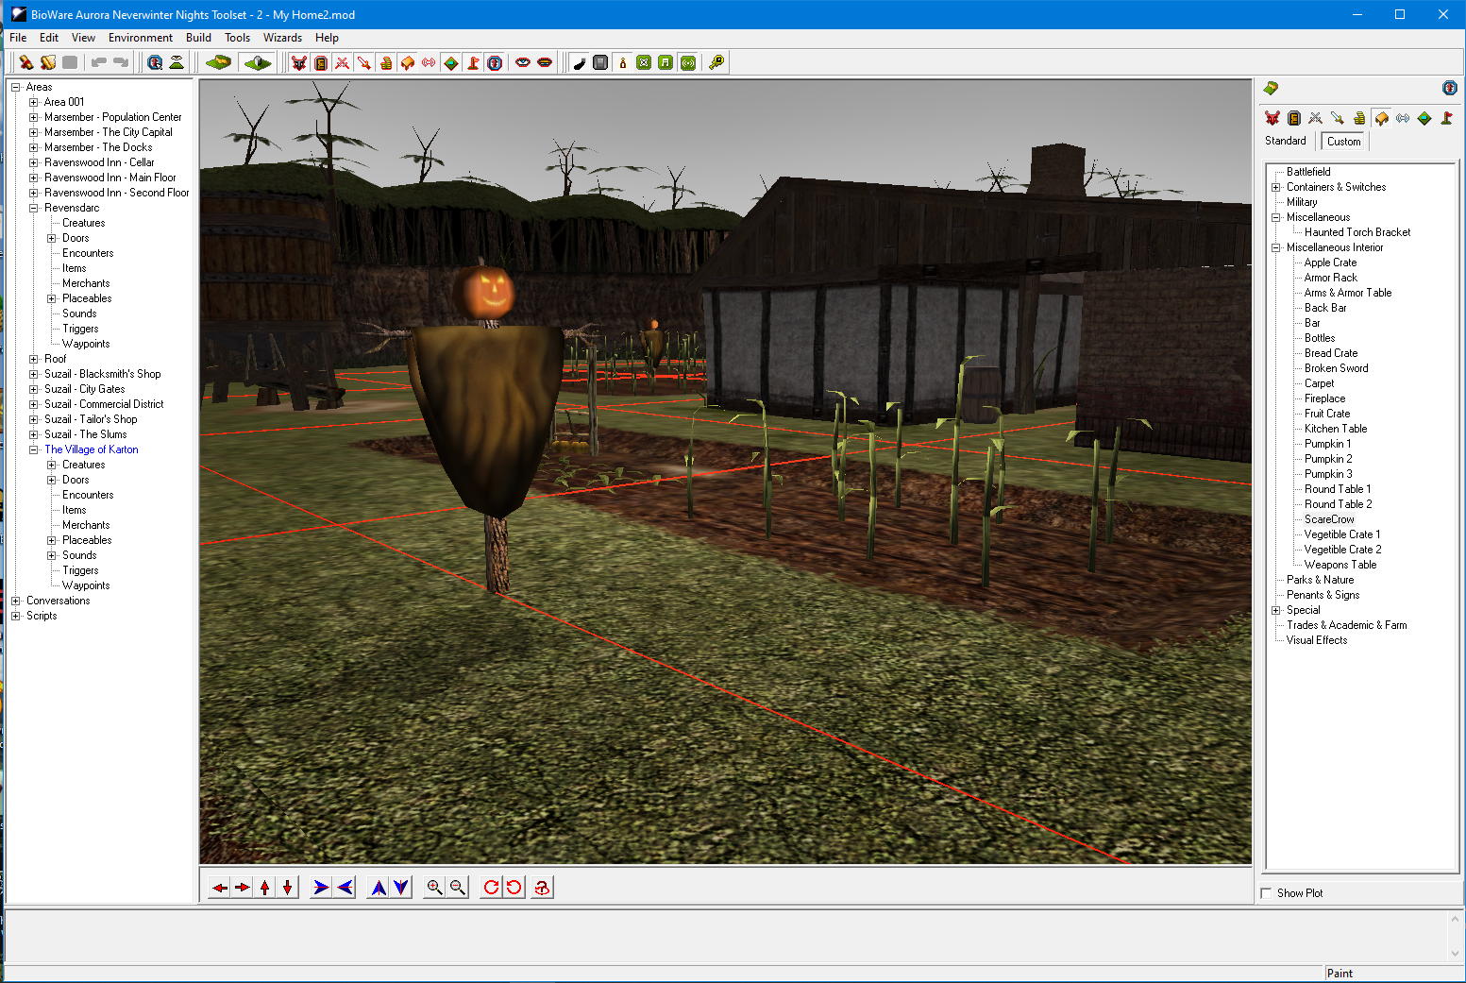Screen dimensions: 1466x983
Task: Enable the Show Plot checkbox
Action: [x=1267, y=893]
